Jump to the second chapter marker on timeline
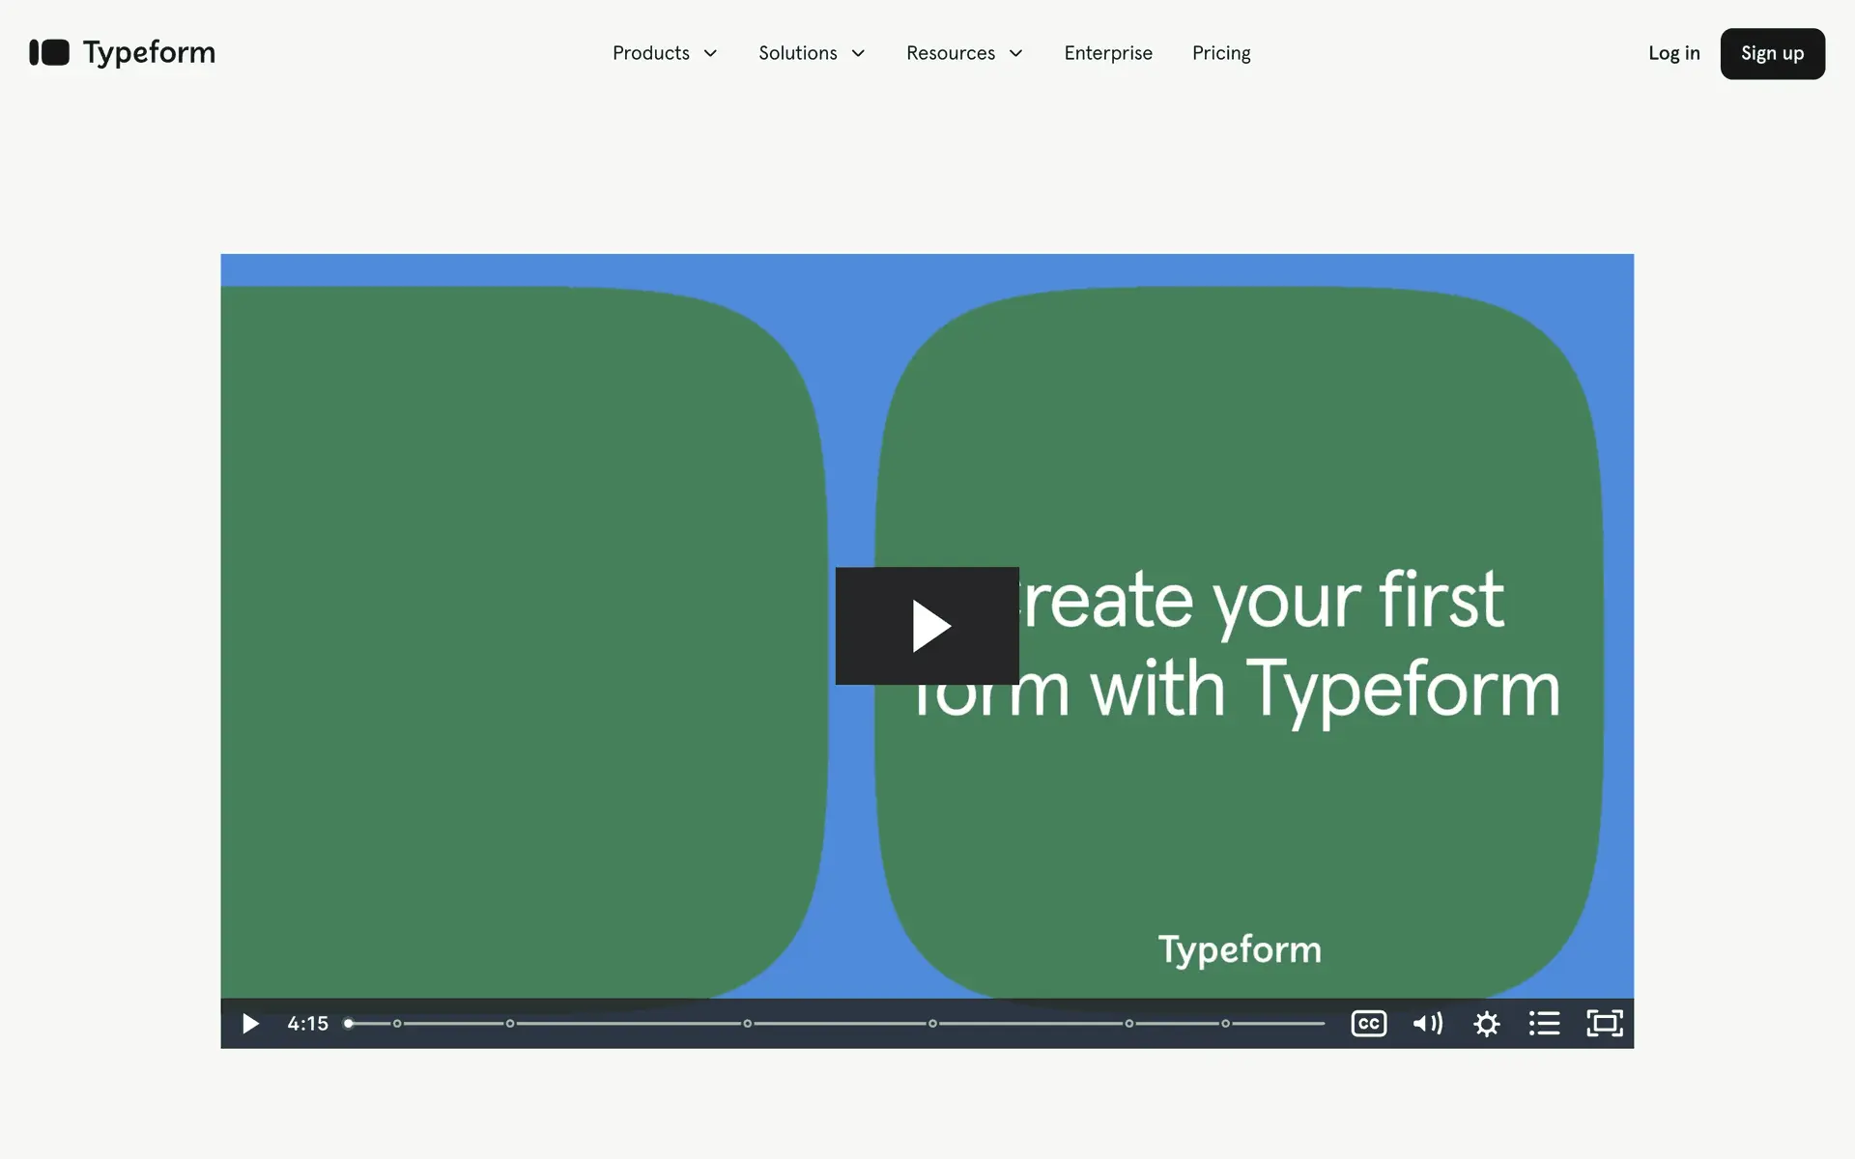Image resolution: width=1855 pixels, height=1159 pixels. pyautogui.click(x=510, y=1024)
